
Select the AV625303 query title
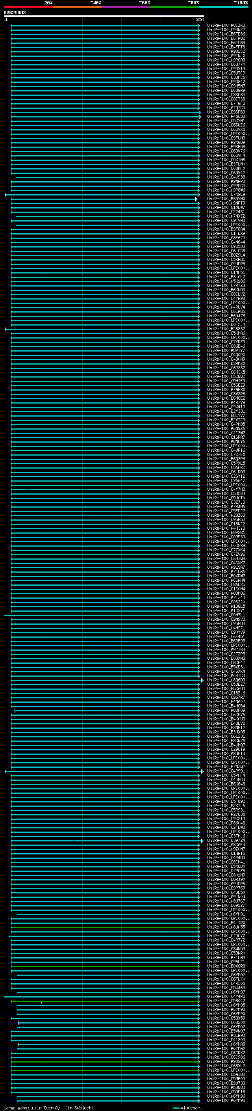tap(15, 13)
